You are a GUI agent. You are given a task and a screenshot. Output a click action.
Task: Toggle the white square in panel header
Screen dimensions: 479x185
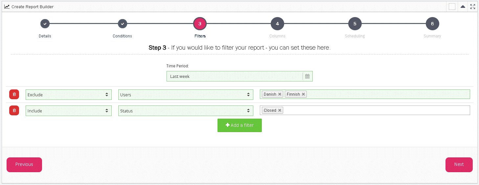point(452,7)
